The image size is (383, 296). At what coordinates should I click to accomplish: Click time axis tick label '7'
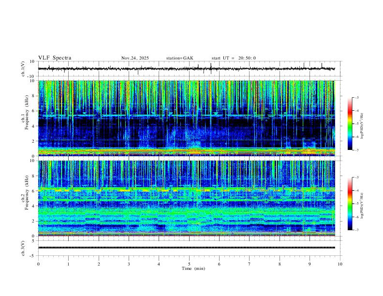click(x=250, y=264)
